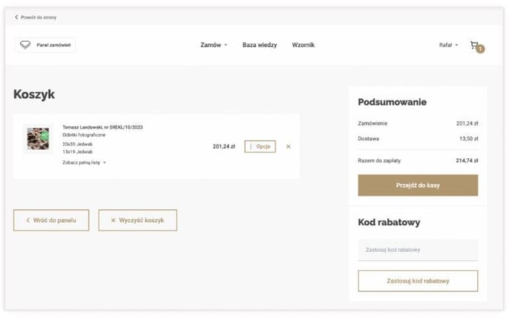Click the cart item count badge
The width and height of the screenshot is (510, 318).
(480, 49)
